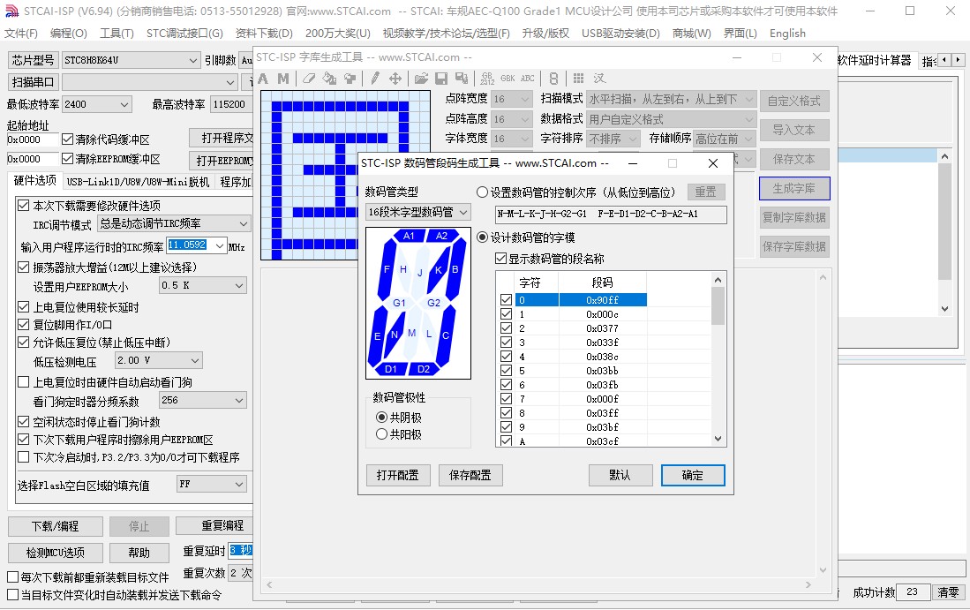Open the 编程(O) menu

(69, 34)
